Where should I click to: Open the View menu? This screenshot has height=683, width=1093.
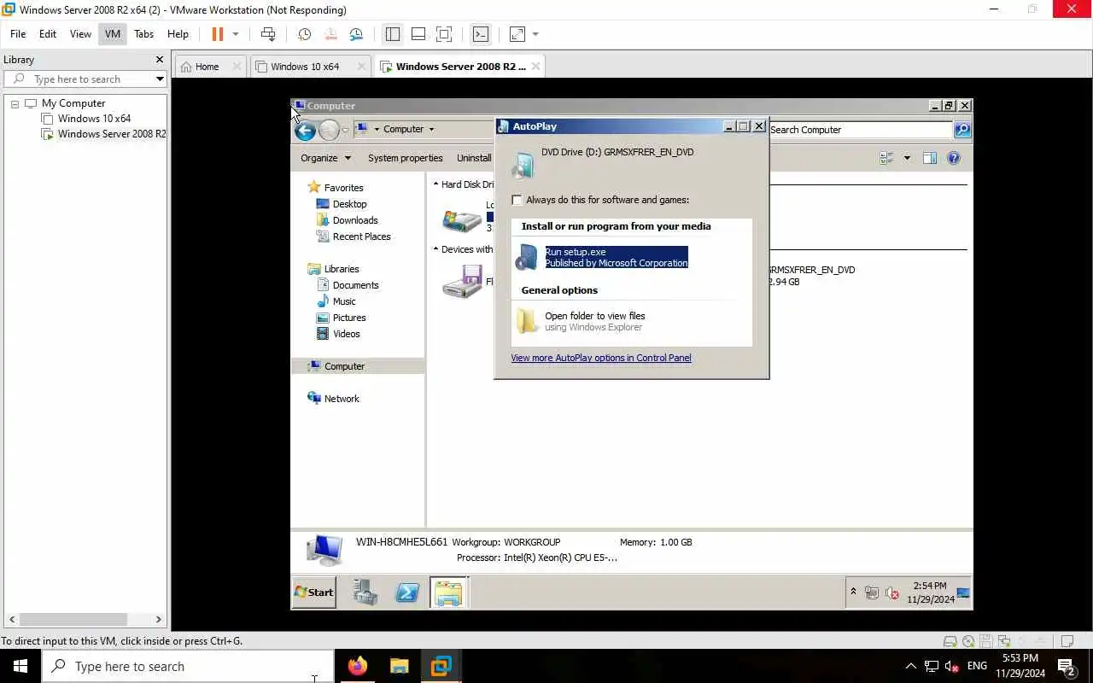(x=80, y=34)
